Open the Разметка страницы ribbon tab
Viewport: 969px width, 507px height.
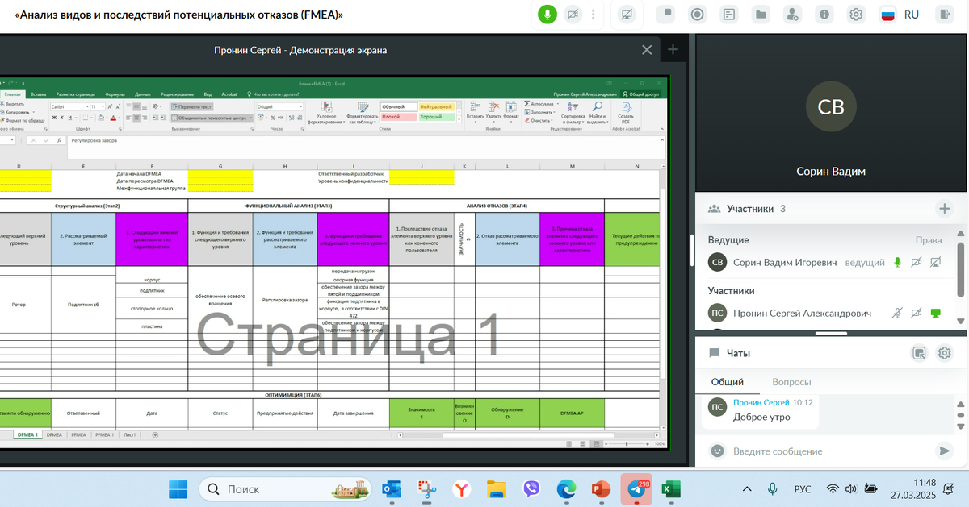76,94
